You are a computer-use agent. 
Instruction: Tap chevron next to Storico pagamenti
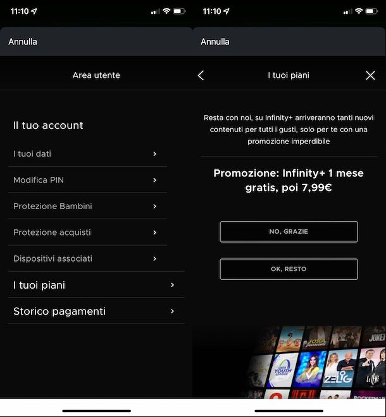coord(172,311)
